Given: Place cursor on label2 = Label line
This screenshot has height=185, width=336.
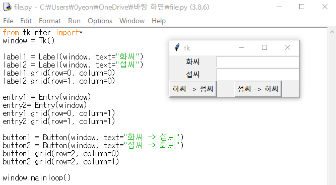Looking at the screenshot, I should click(73, 65).
